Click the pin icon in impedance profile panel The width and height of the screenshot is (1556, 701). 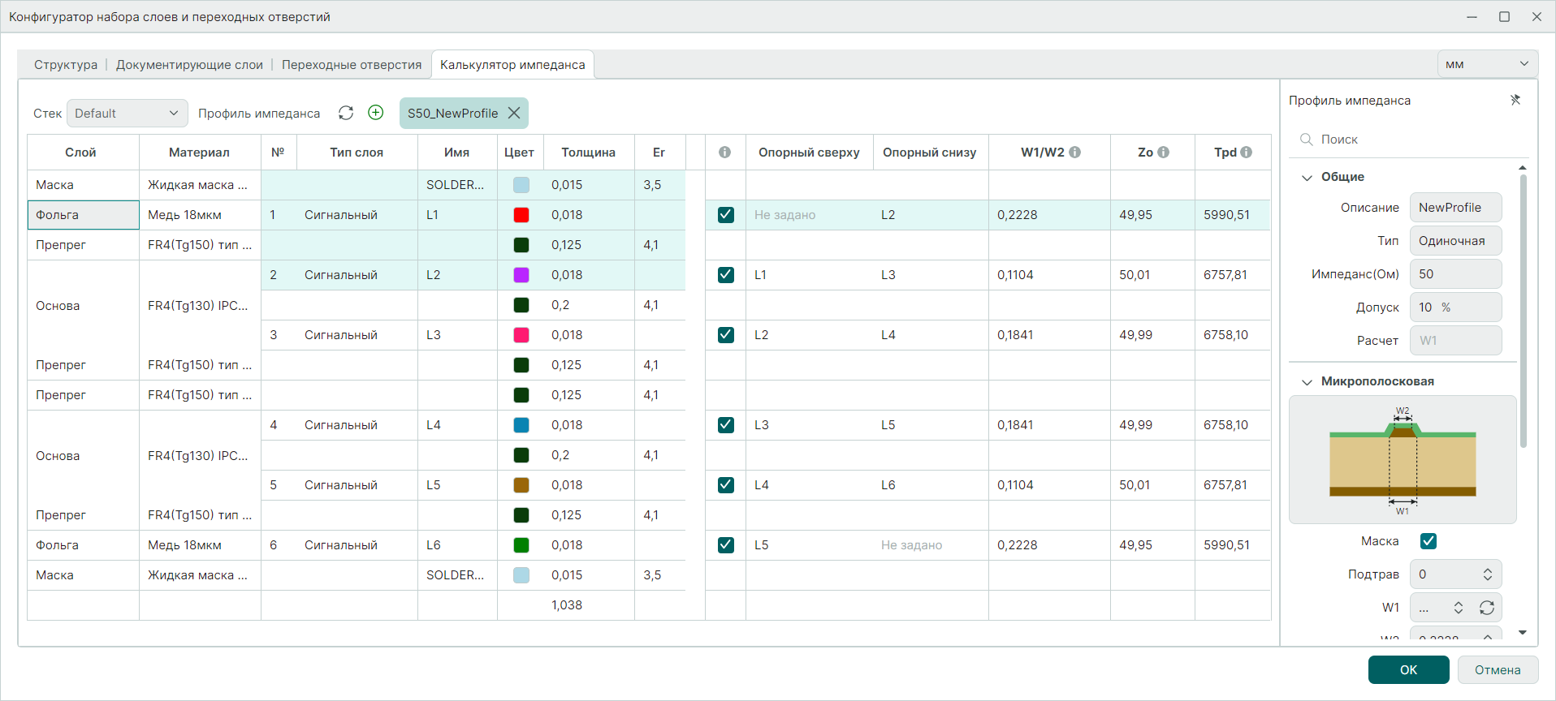pyautogui.click(x=1515, y=100)
